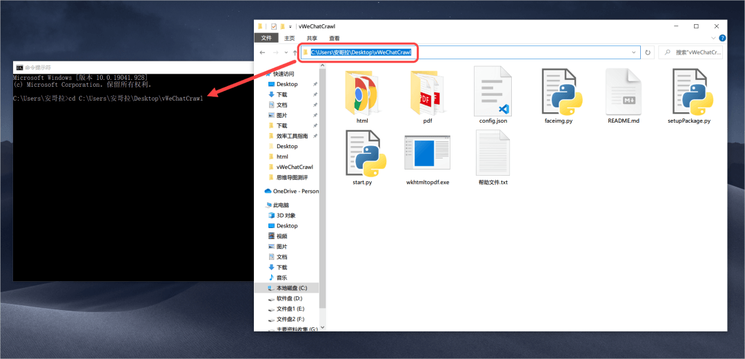Click the Explorer forward arrow
Image resolution: width=745 pixels, height=359 pixels.
(275, 52)
